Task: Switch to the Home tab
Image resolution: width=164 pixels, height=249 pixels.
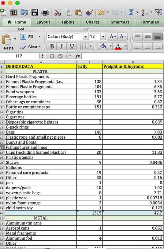Action: tap(17, 22)
